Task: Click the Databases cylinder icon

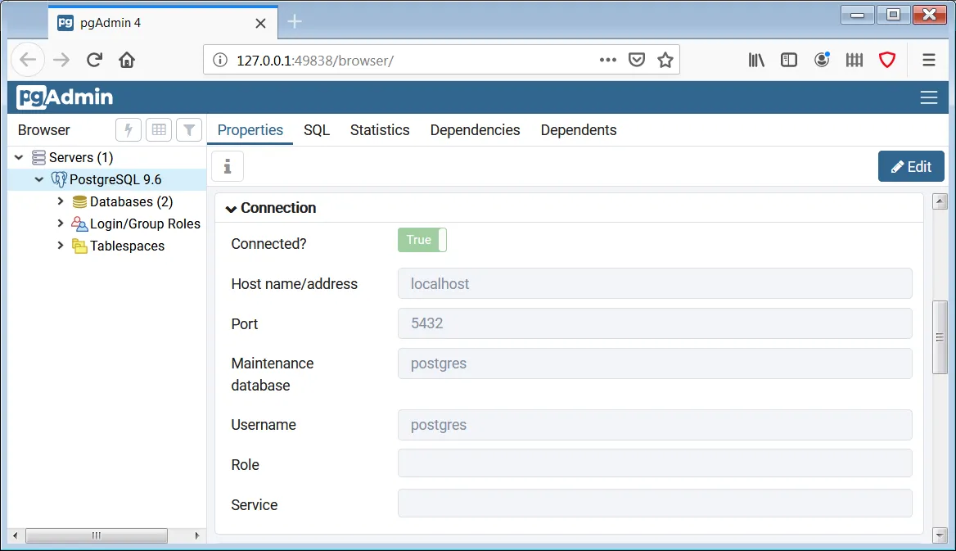Action: [79, 202]
